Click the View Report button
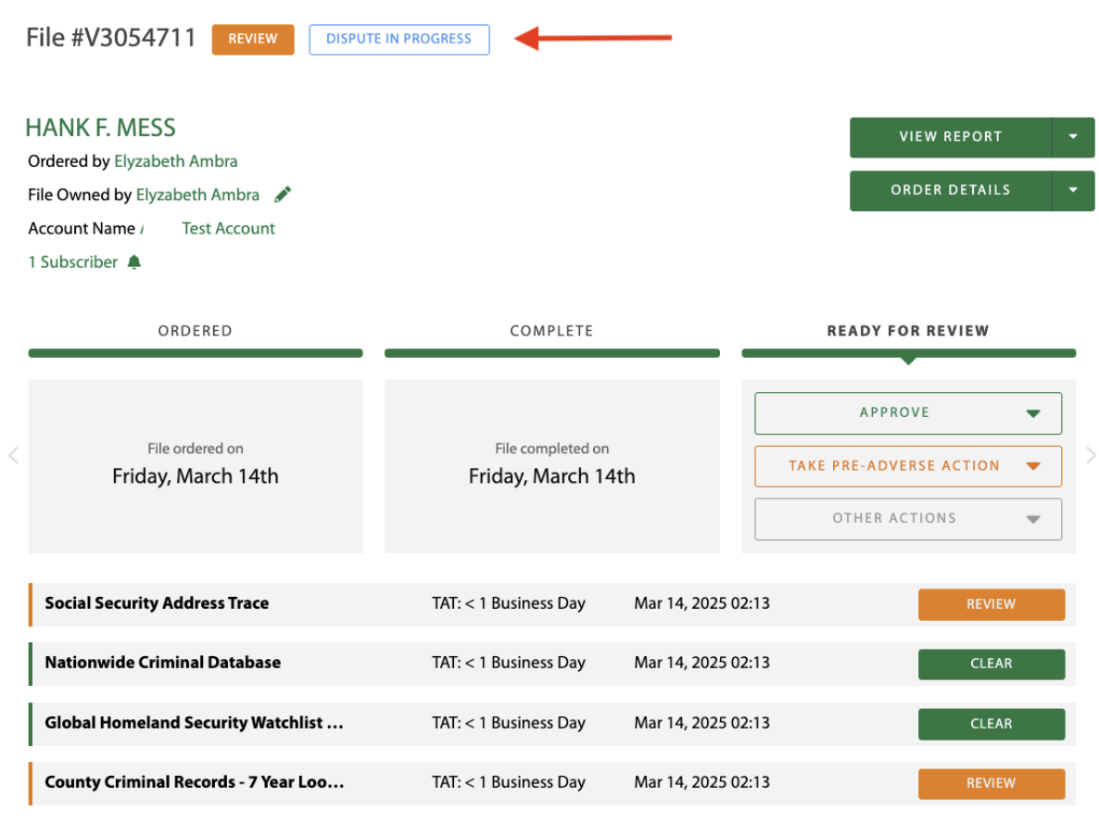 (x=950, y=137)
